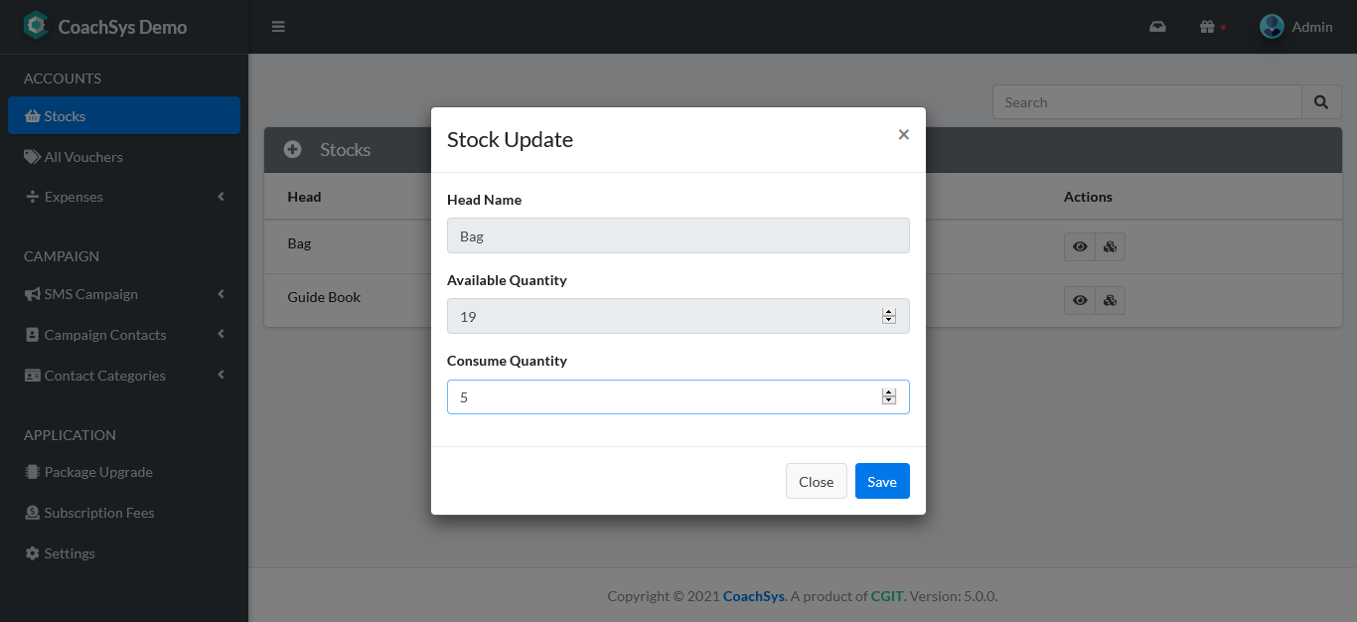Click the ACCOUNTS section label

[x=63, y=78]
